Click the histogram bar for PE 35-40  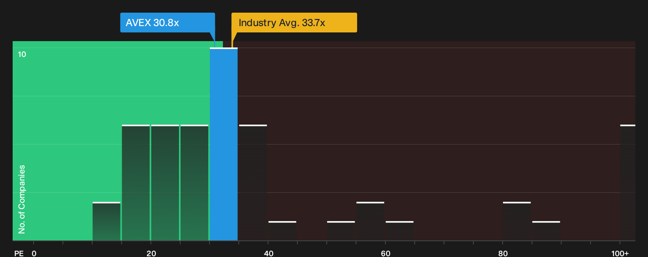tap(253, 183)
